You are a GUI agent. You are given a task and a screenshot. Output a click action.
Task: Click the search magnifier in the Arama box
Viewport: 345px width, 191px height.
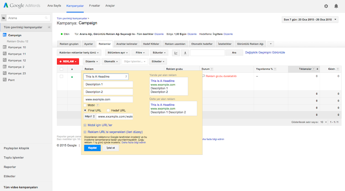46,18
